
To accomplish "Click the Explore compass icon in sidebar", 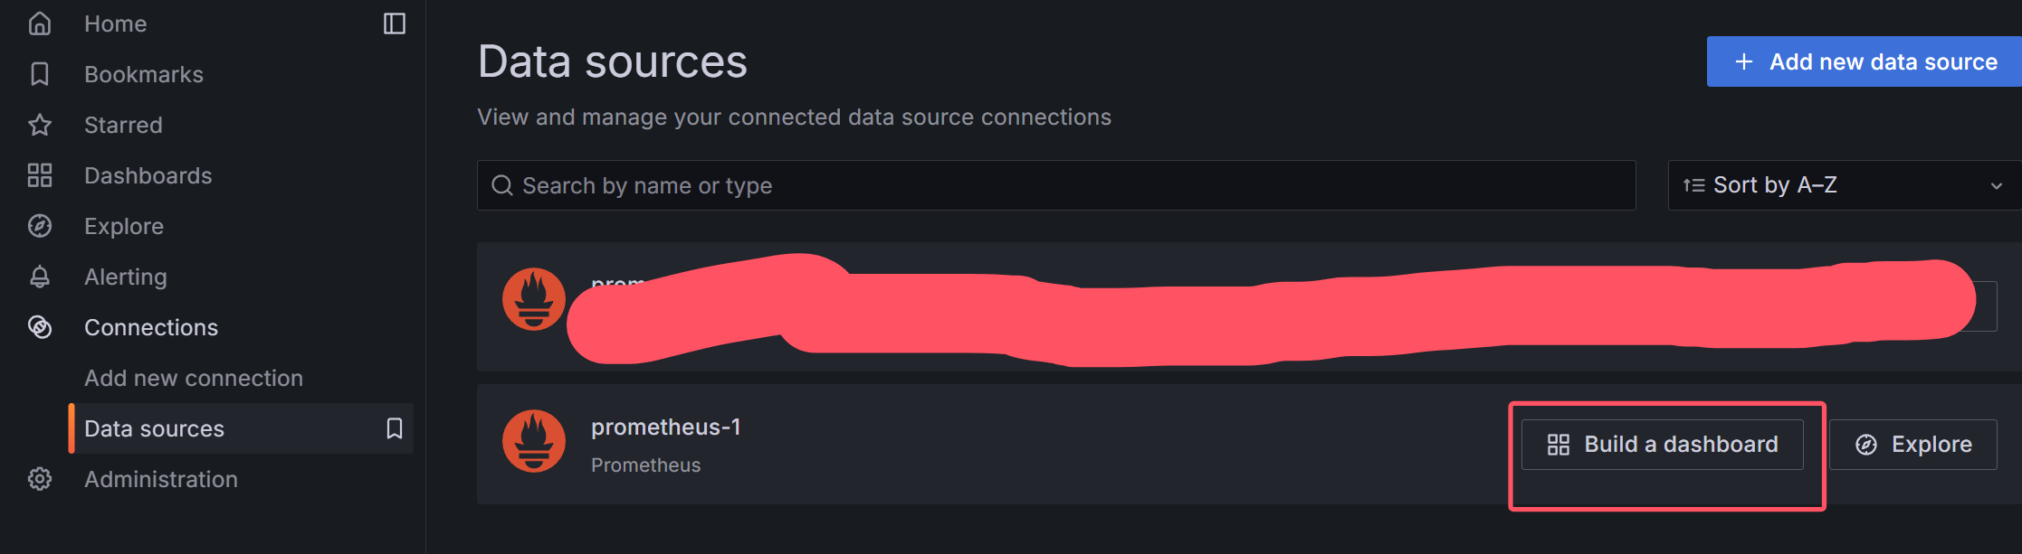I will (40, 226).
